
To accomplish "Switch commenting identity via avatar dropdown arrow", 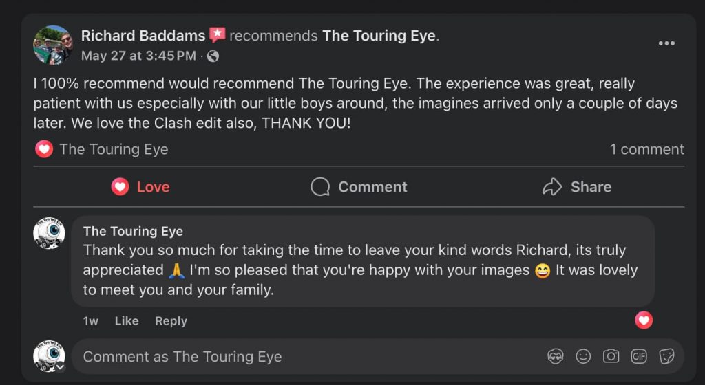I will (x=60, y=367).
